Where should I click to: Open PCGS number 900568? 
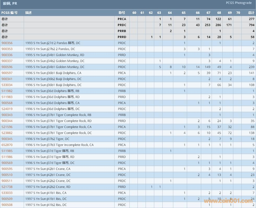click(x=7, y=103)
